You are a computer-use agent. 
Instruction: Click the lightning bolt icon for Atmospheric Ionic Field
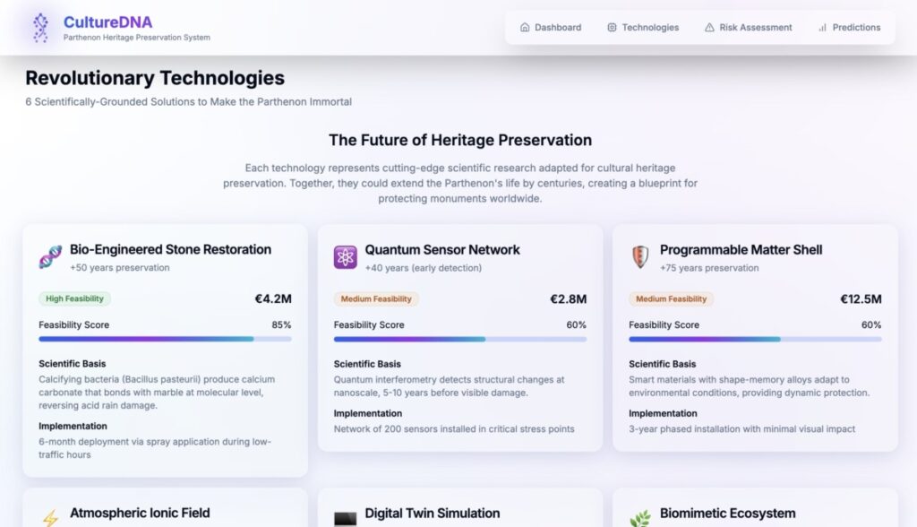point(50,518)
